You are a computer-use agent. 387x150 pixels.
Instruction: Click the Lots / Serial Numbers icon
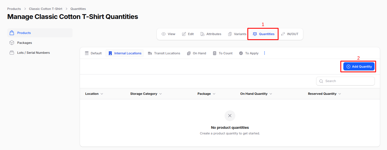click(12, 53)
